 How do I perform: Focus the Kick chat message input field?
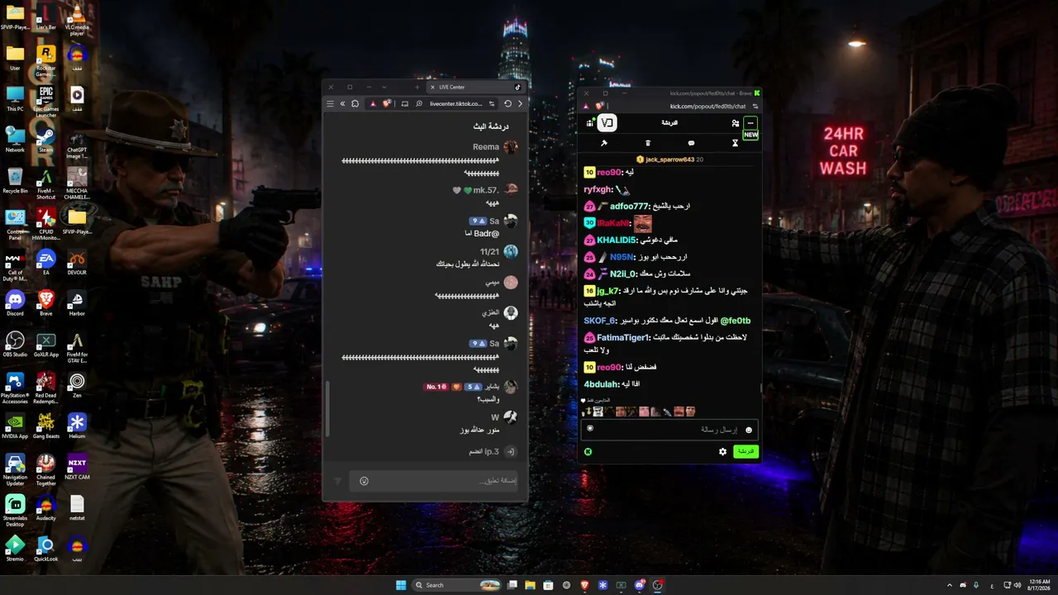(x=670, y=430)
